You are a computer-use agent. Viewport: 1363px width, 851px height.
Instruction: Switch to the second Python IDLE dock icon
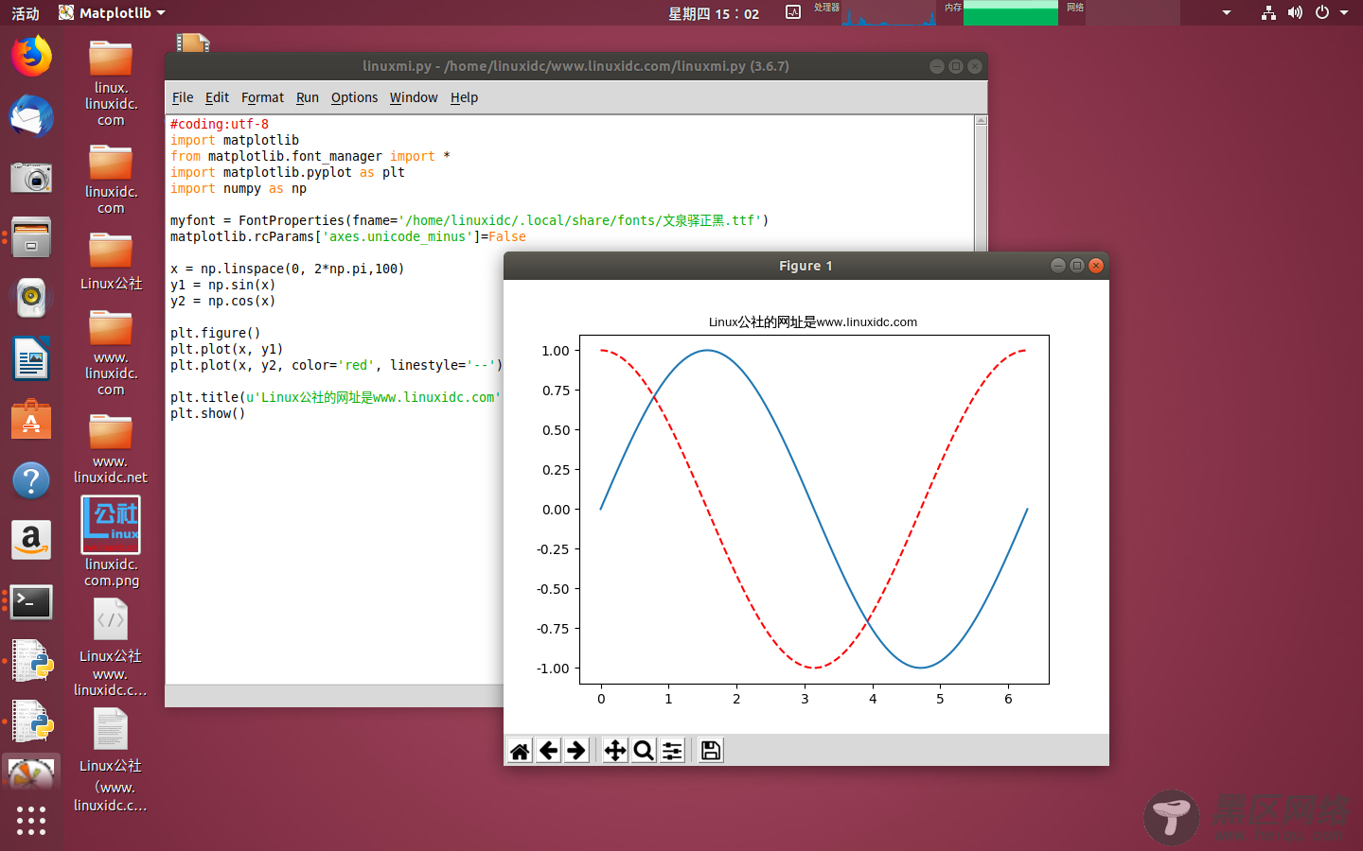31,722
